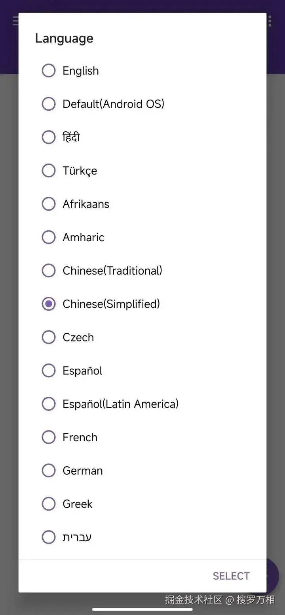Choose Default(Android OS) language option
The image size is (285, 615).
tap(49, 104)
